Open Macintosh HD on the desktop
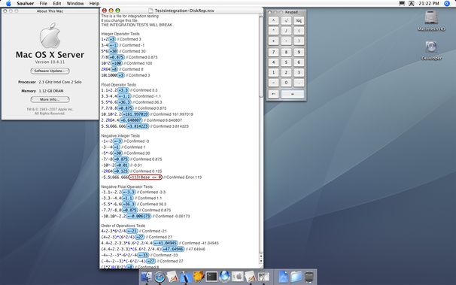 click(431, 20)
